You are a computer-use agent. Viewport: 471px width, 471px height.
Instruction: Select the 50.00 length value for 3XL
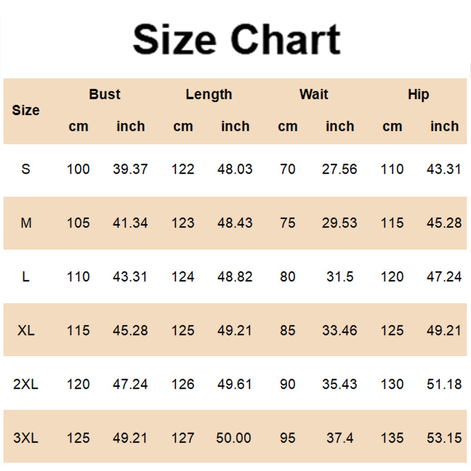point(235,438)
